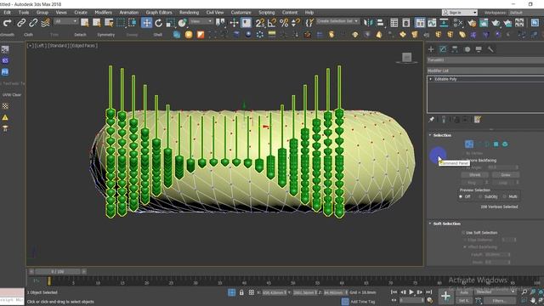
Task: Select Vertex sub-object level icon
Action: point(468,144)
